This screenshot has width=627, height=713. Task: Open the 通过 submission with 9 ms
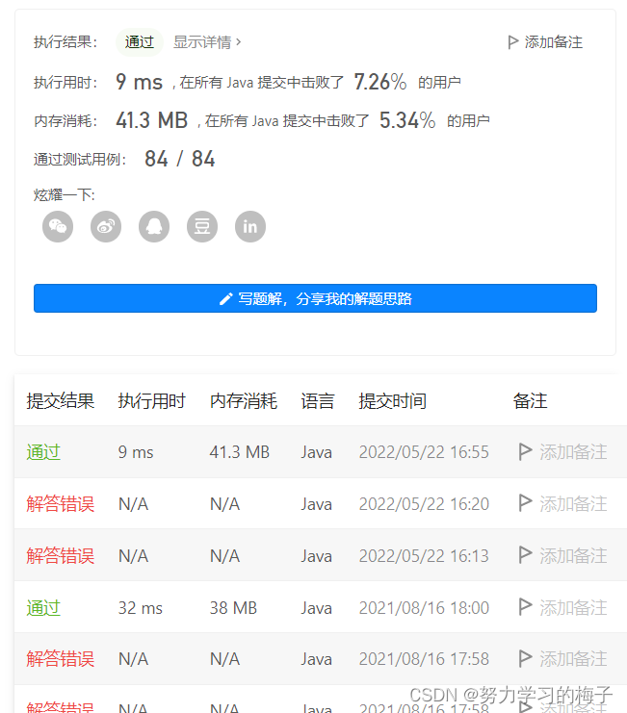(43, 452)
